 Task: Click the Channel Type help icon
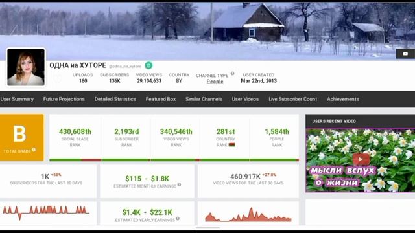tap(232, 74)
